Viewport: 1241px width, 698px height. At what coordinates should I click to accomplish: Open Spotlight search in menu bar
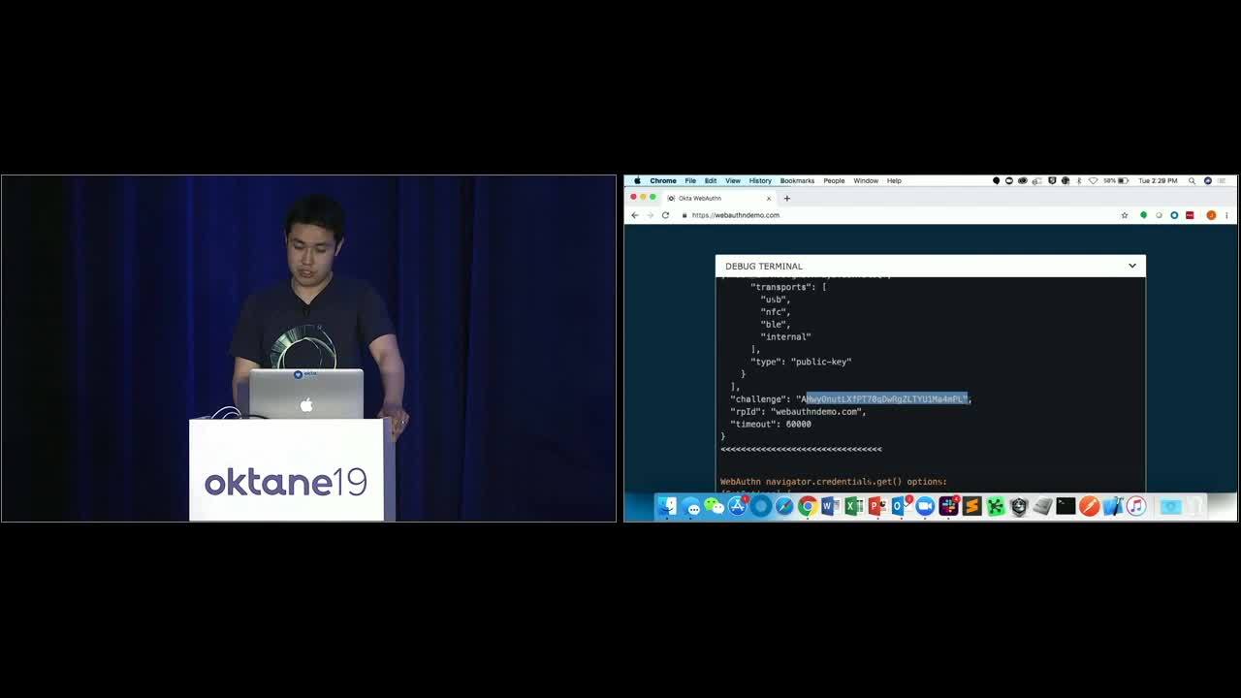point(1192,180)
